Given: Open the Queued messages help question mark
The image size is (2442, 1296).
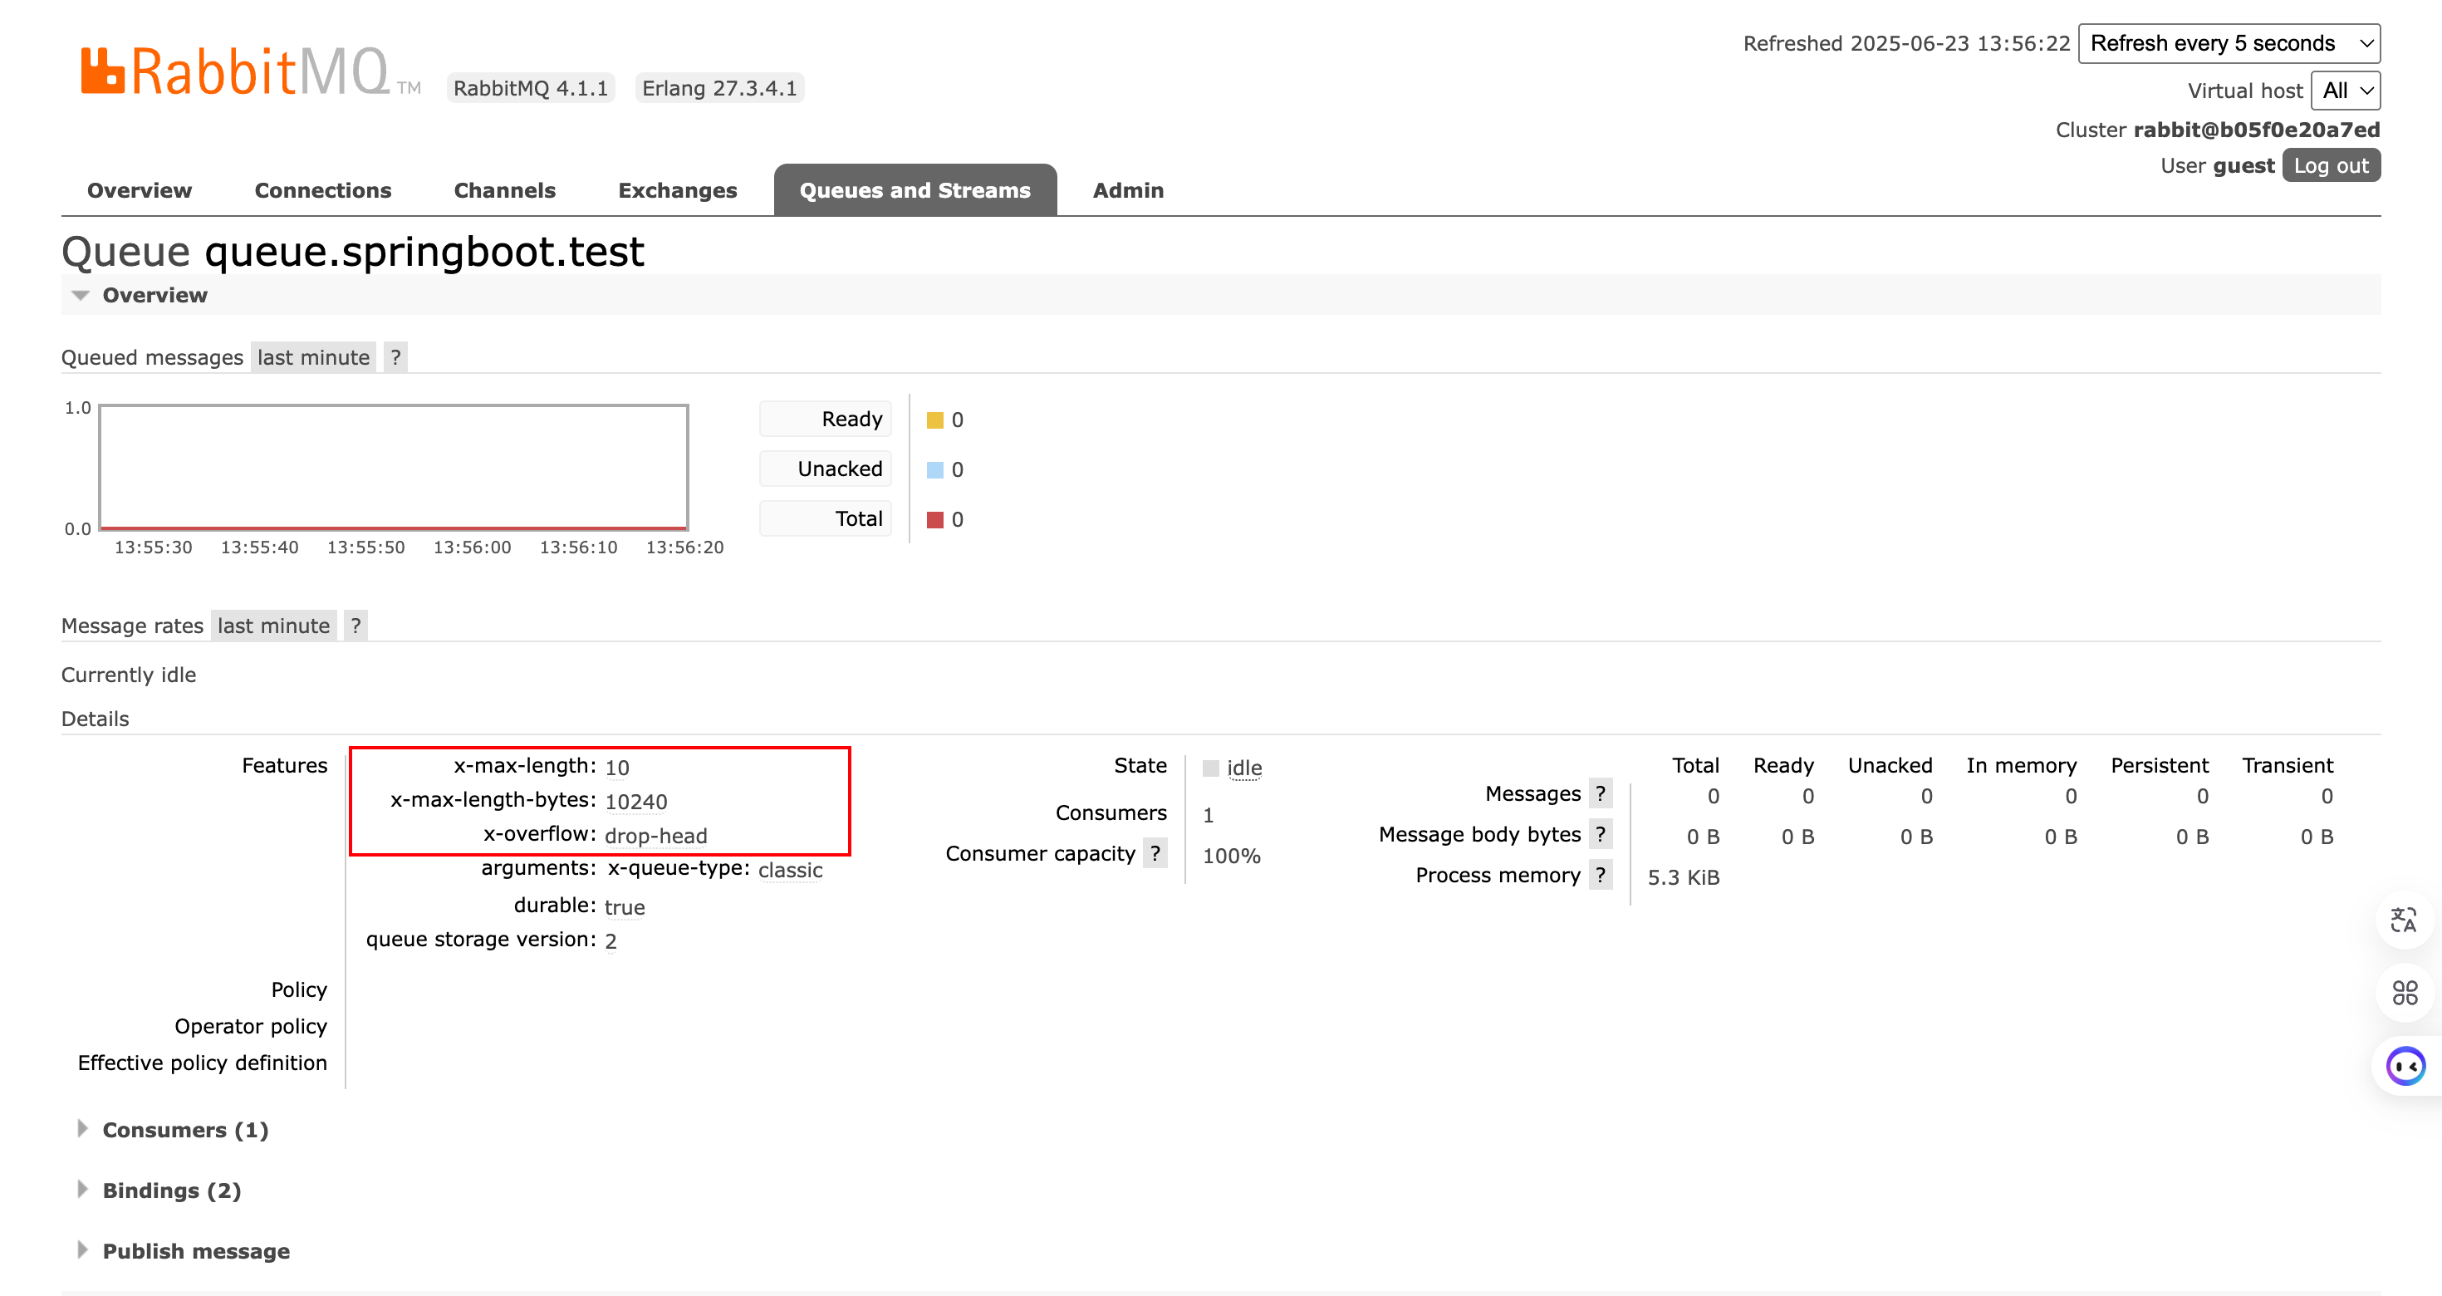Looking at the screenshot, I should click(x=395, y=357).
